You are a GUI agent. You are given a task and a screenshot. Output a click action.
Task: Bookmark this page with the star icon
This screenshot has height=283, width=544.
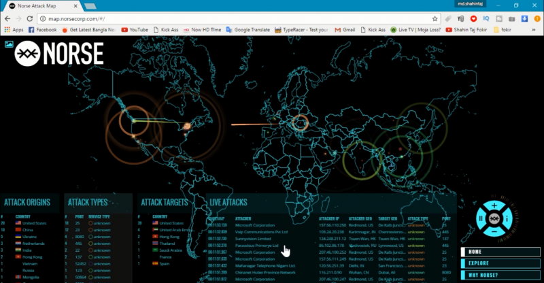point(435,19)
